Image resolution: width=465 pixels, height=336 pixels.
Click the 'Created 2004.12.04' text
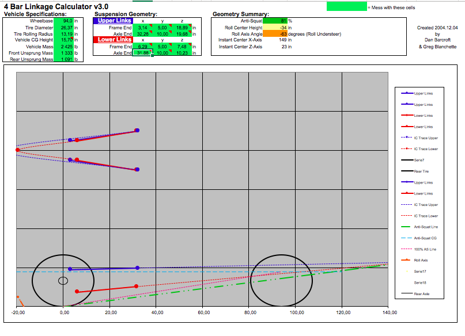[x=437, y=28]
